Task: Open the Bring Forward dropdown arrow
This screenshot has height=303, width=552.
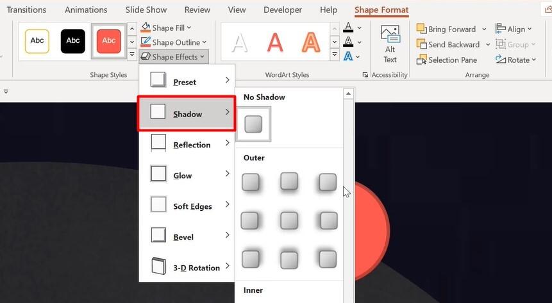Action: [x=484, y=29]
